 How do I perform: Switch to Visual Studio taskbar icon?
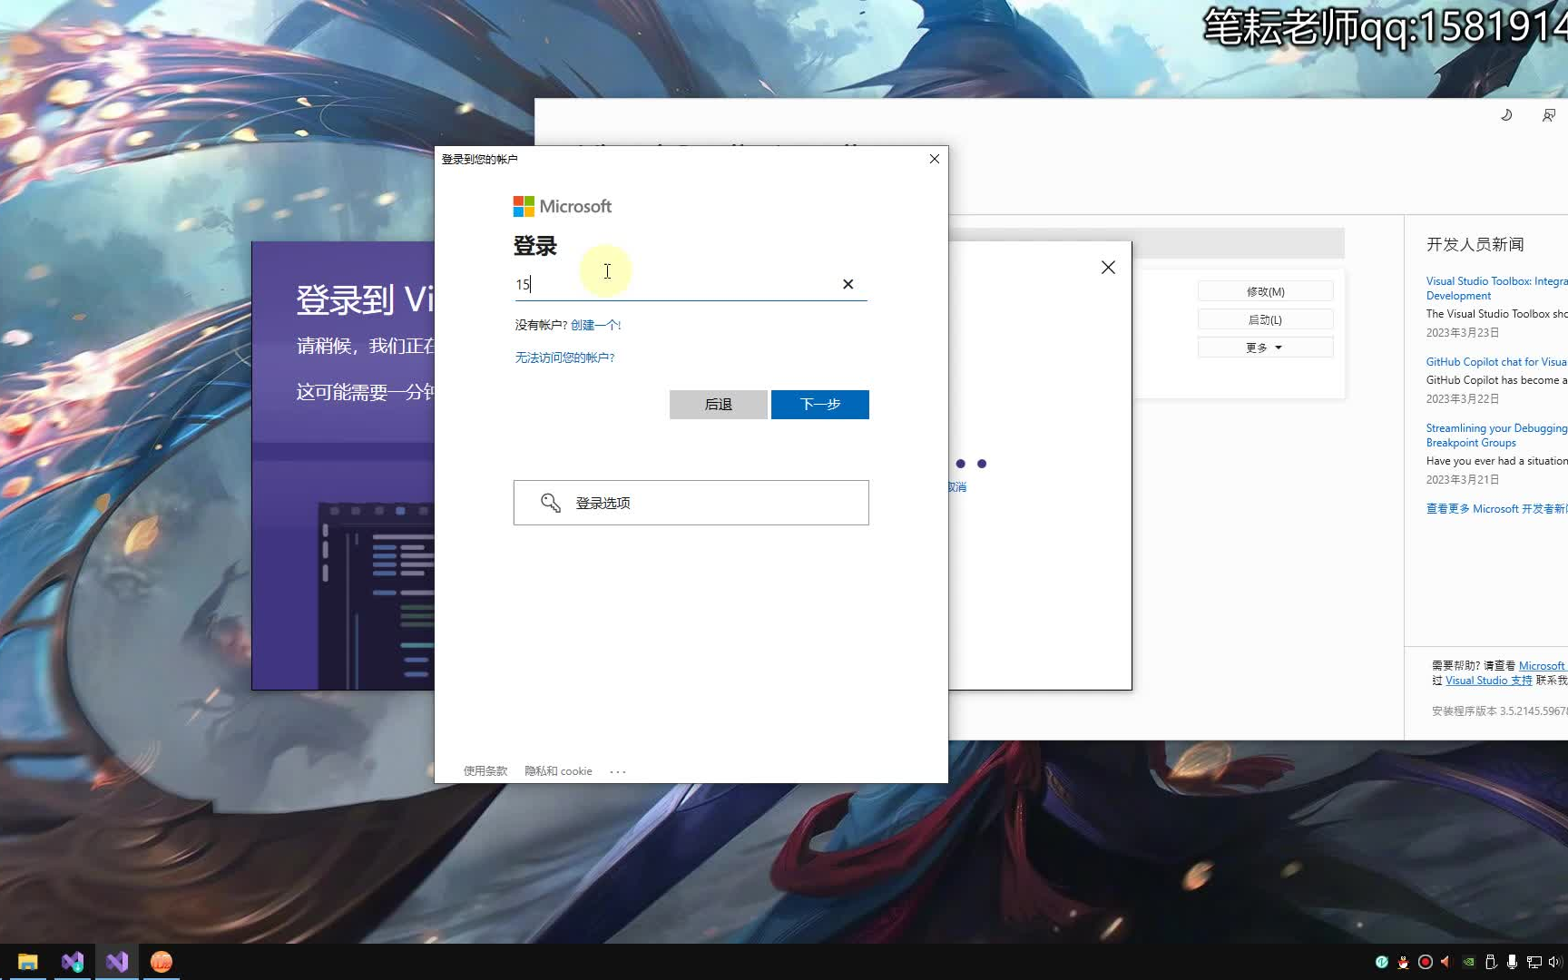point(117,962)
